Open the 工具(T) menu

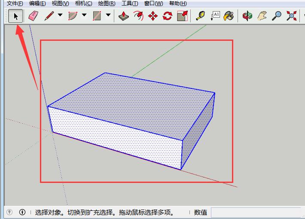130,3
